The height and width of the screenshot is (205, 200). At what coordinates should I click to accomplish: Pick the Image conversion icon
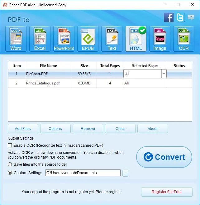[160, 39]
